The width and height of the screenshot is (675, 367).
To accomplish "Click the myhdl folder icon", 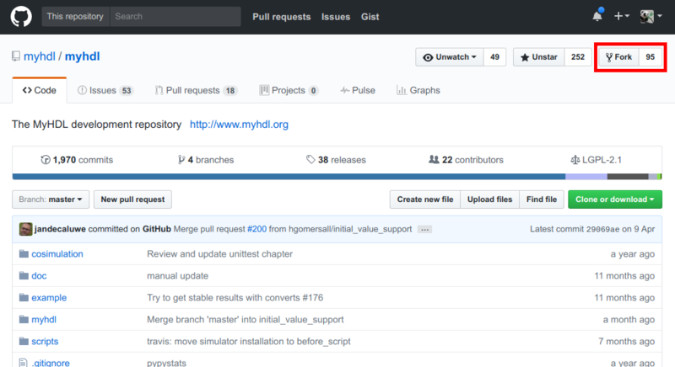I will (x=24, y=319).
